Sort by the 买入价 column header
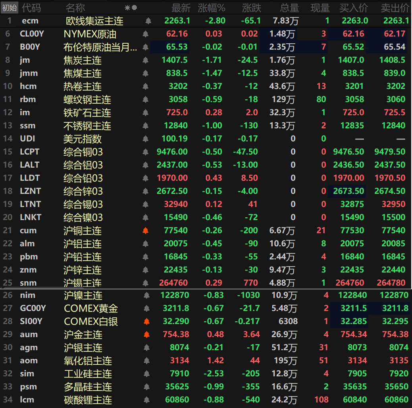This screenshot has width=412, height=408. [353, 8]
